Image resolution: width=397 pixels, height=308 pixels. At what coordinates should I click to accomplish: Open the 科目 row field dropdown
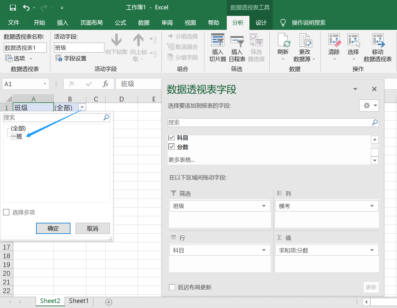point(264,250)
